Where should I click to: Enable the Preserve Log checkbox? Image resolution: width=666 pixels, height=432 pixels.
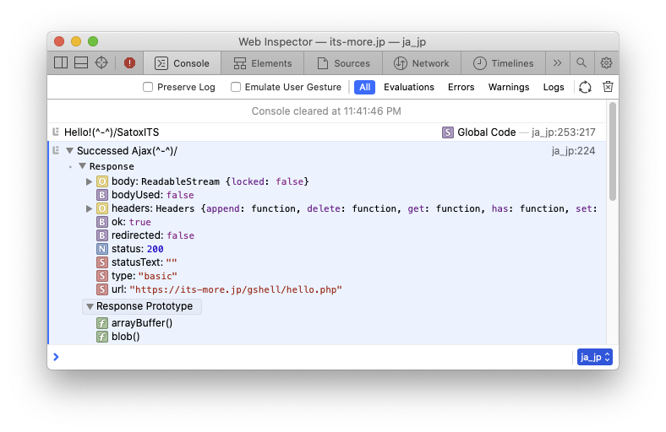(x=148, y=87)
